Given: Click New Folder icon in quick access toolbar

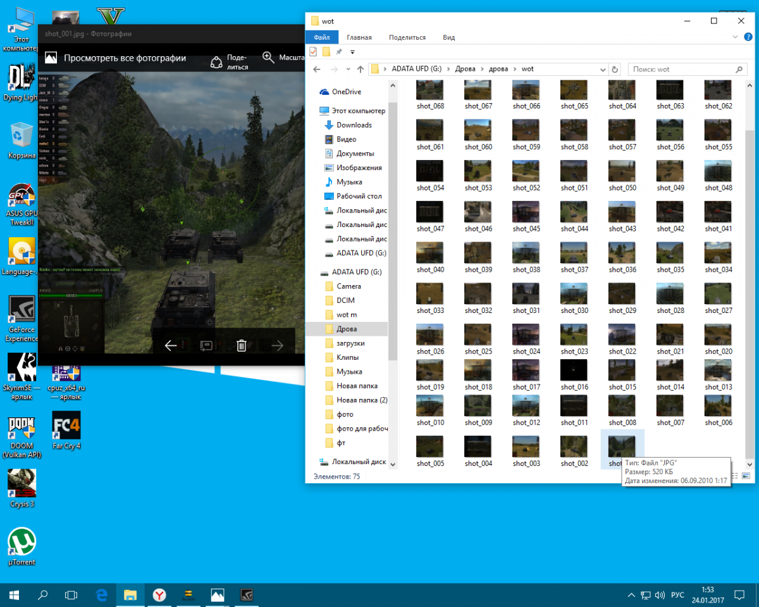Looking at the screenshot, I should 326,52.
